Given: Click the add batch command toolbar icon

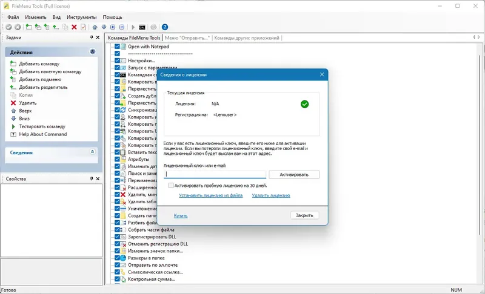Looking at the screenshot, I should point(38,27).
